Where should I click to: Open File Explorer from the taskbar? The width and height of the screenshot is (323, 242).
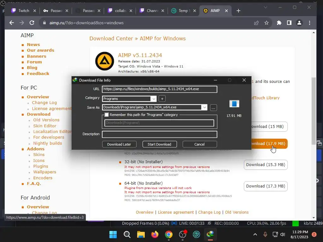pyautogui.click(x=141, y=234)
